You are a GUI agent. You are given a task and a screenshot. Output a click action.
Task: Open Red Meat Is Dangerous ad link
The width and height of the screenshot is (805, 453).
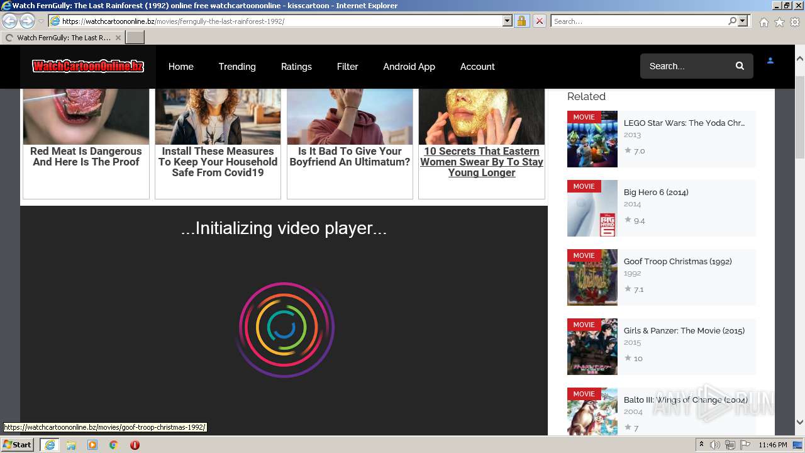click(86, 157)
